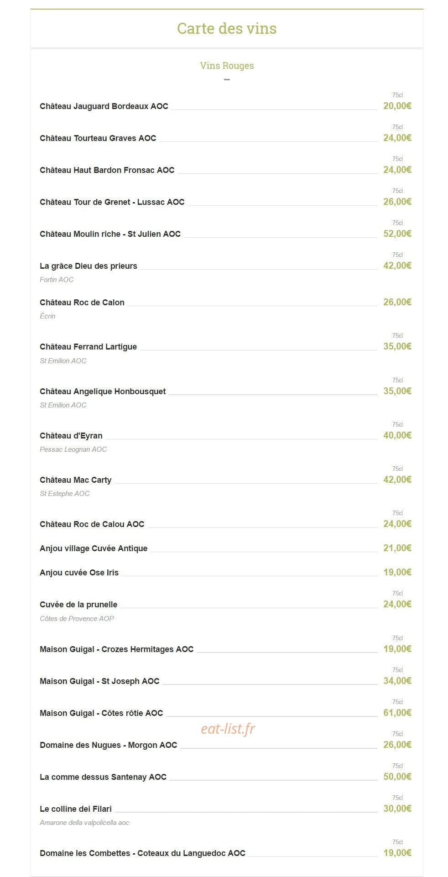This screenshot has height=877, width=448.
Task: Click Domaine les Combettes Coteaux du Languedoc
Action: (x=143, y=853)
